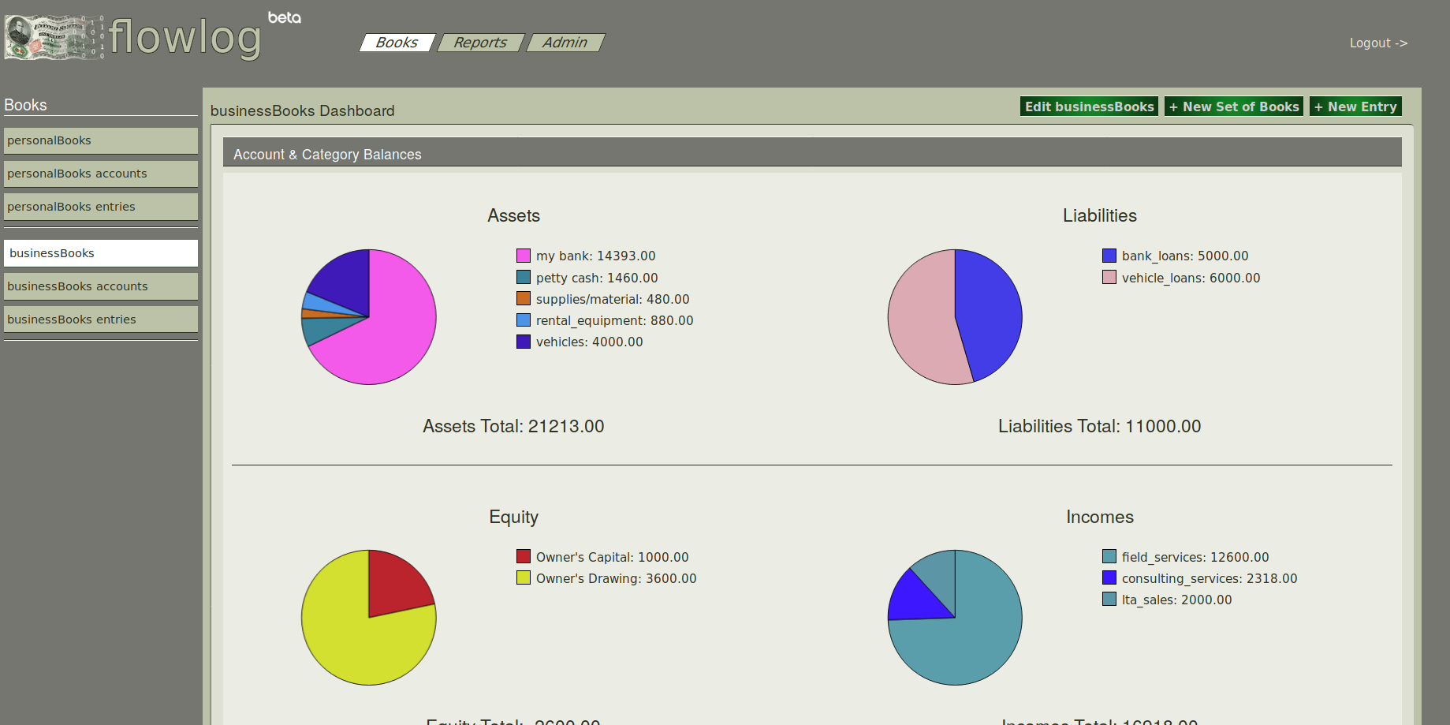Viewport: 1450px width, 725px height.
Task: Open personalBooks entries
Action: click(x=101, y=207)
